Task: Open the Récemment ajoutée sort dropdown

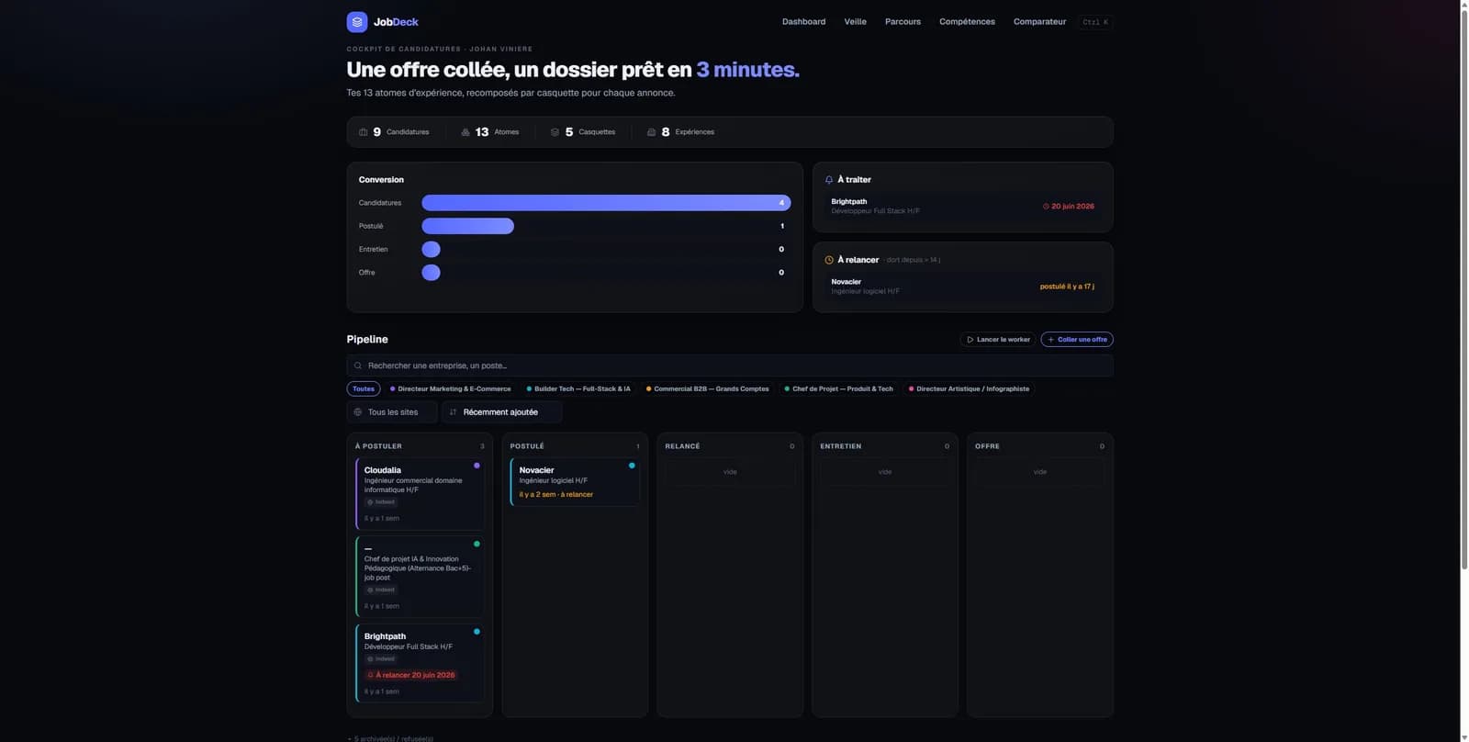Action: coord(502,412)
